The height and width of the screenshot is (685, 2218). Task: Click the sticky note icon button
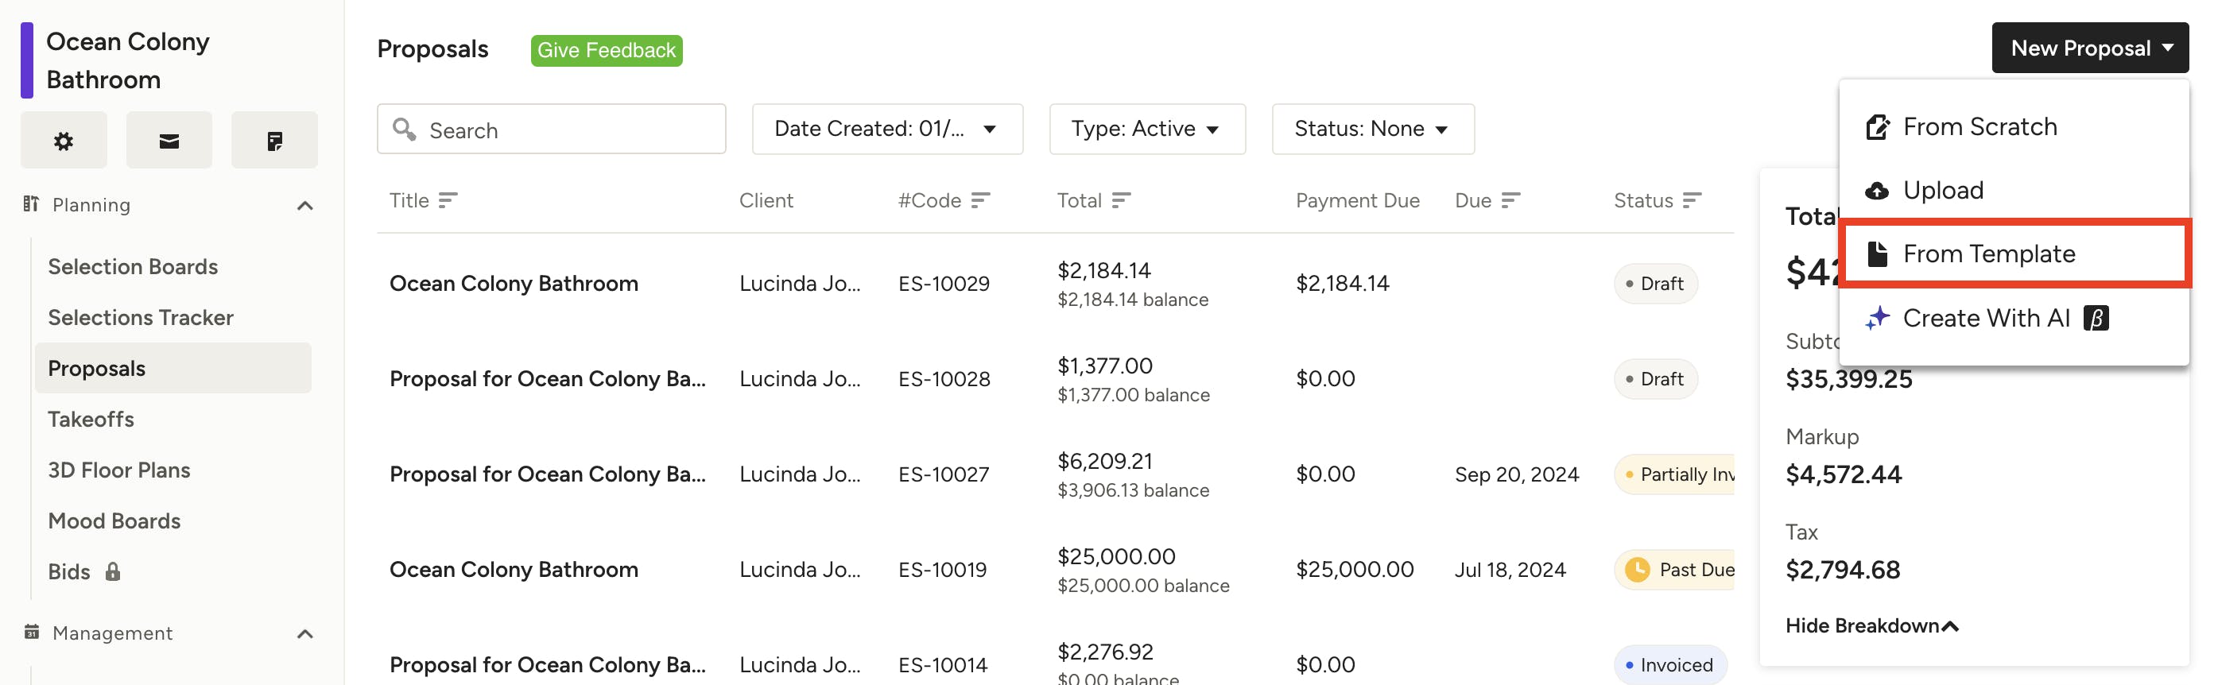pyautogui.click(x=273, y=141)
